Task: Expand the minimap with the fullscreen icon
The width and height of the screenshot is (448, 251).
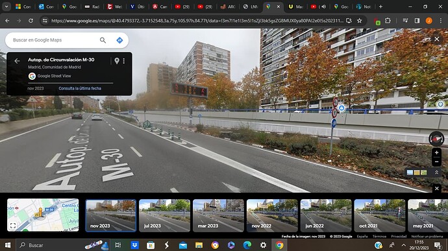Action: 13,226
